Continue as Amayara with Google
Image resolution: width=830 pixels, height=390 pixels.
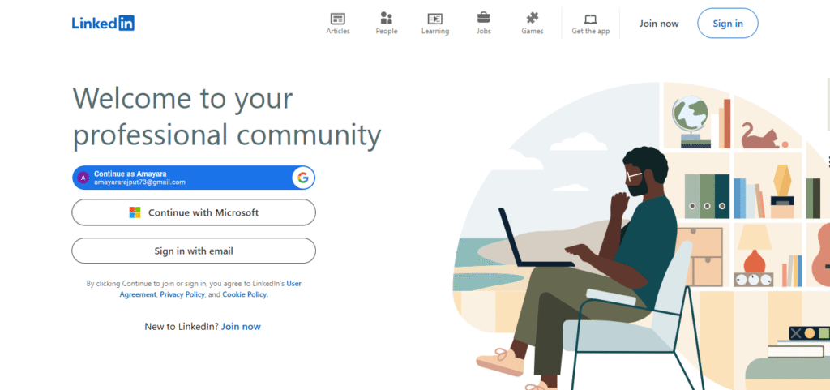tap(194, 178)
